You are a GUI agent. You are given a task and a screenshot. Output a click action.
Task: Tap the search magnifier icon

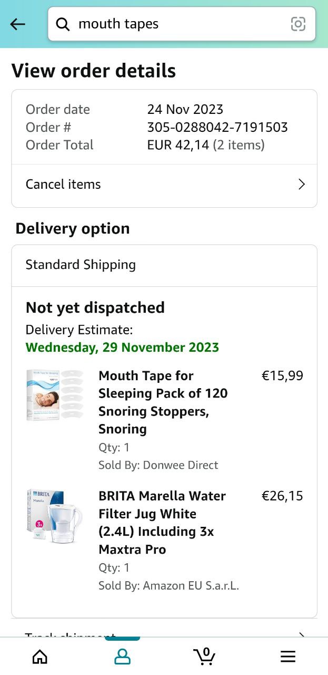pyautogui.click(x=63, y=24)
